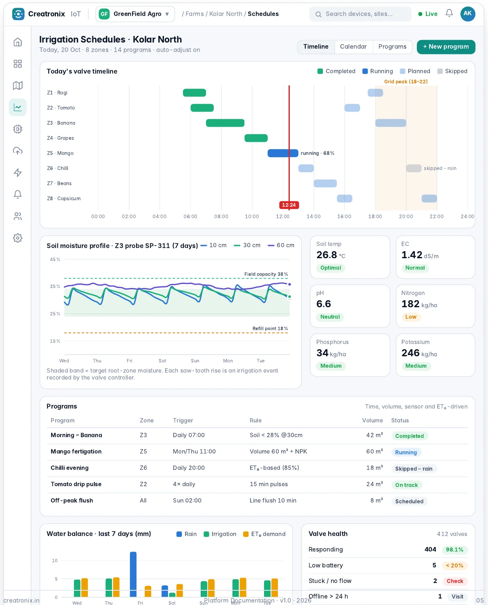Toggle the Skipped legend in valve timeline

pyautogui.click(x=452, y=71)
